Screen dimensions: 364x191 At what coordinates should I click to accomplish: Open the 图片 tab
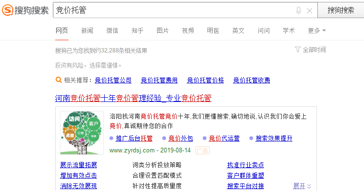click(x=163, y=30)
